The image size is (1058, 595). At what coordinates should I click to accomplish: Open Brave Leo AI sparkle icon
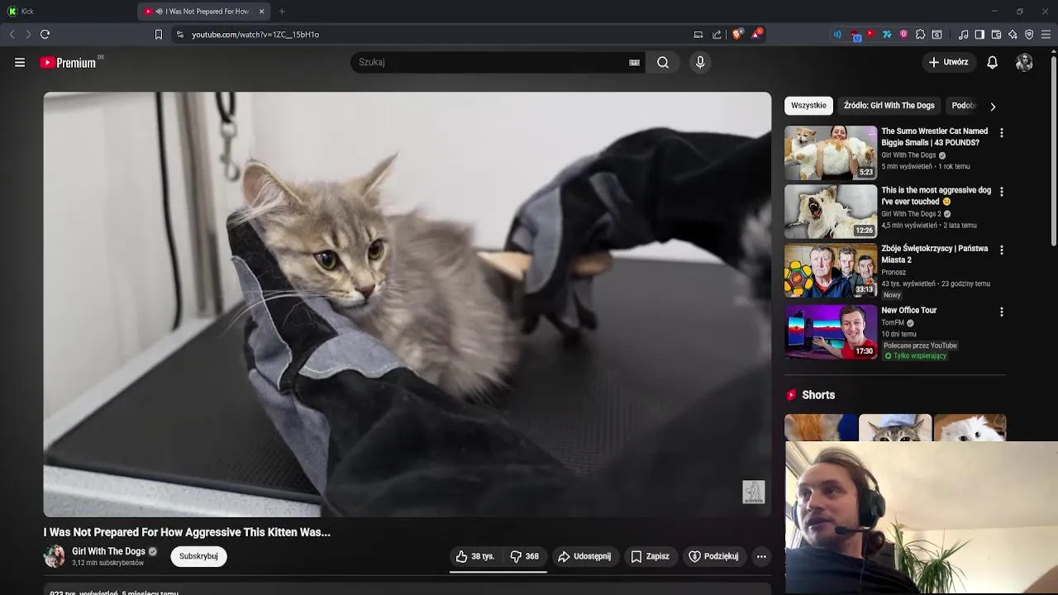tap(1013, 34)
